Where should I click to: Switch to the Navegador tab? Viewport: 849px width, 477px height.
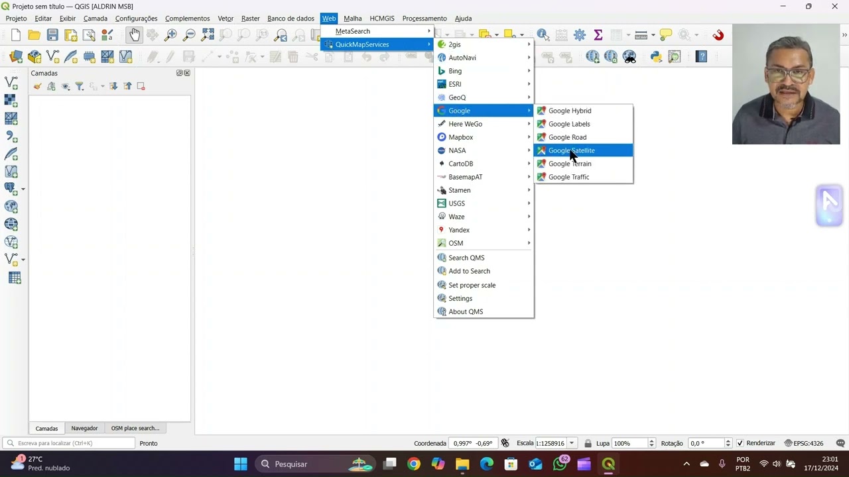pyautogui.click(x=84, y=428)
